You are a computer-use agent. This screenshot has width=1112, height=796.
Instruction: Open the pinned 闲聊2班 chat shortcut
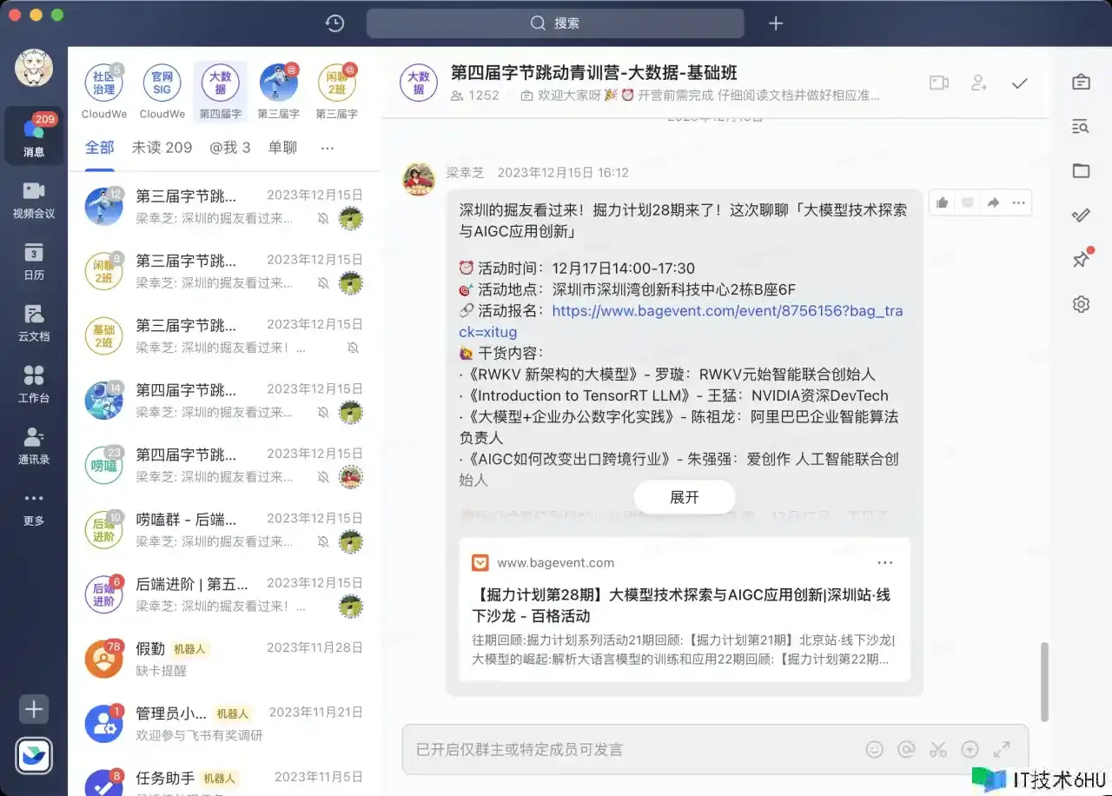pos(337,90)
